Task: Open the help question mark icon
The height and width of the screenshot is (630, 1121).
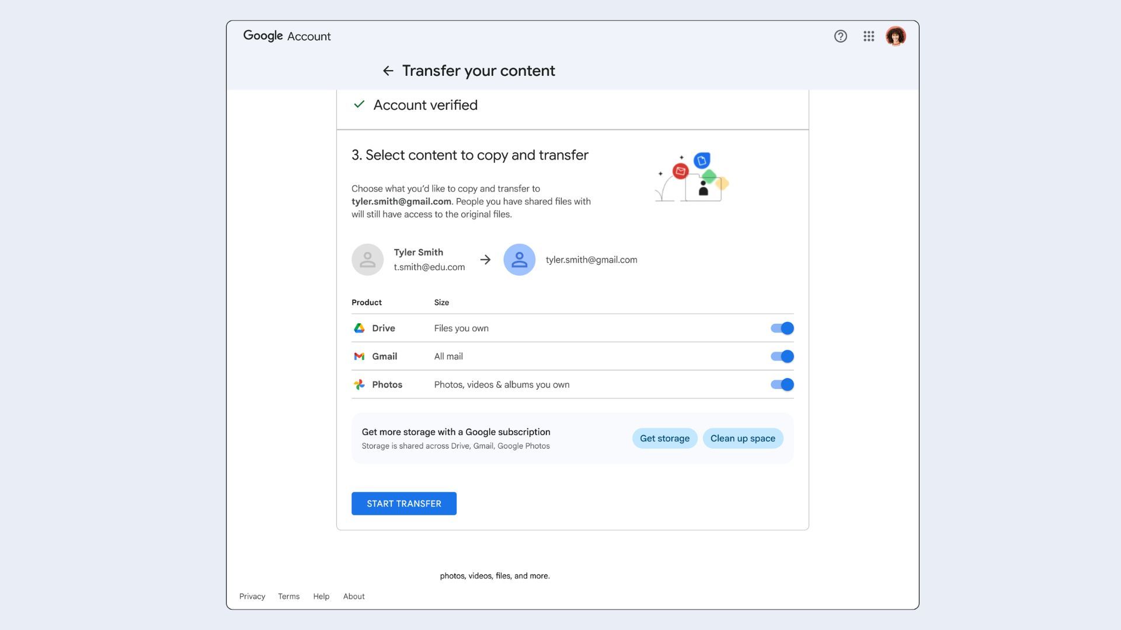Action: pos(840,36)
